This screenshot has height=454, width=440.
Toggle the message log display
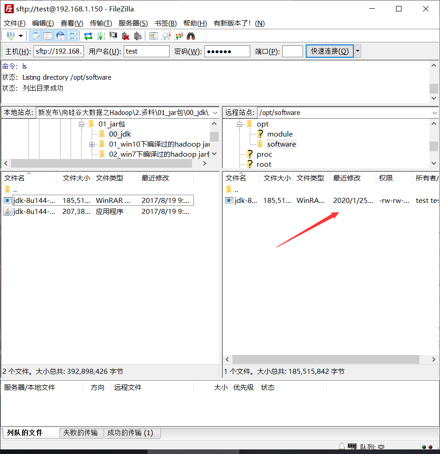pos(35,36)
